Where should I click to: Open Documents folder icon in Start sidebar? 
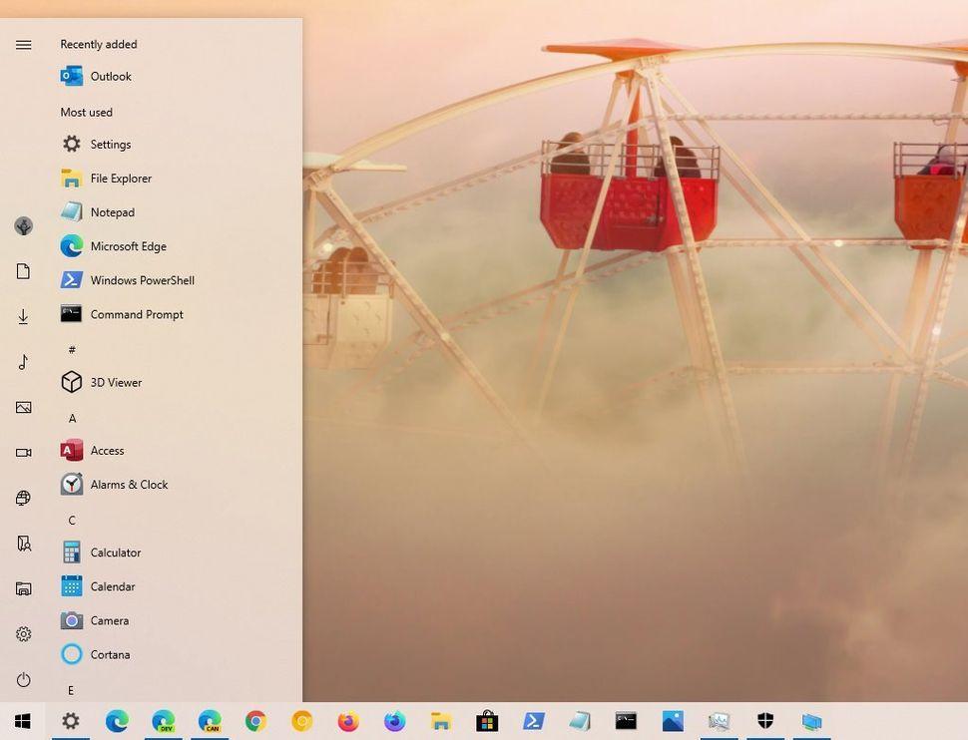pos(24,271)
